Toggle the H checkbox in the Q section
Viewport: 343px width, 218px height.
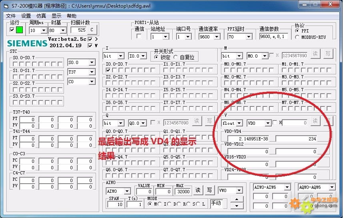click(153, 122)
